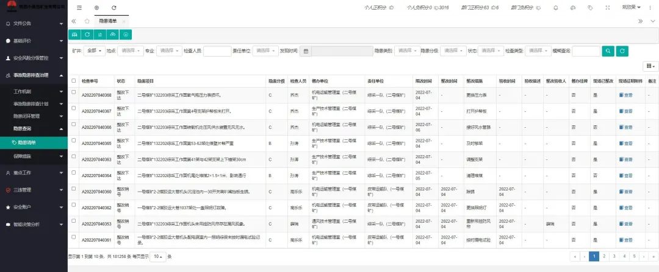This screenshot has height=272, width=659.
Task: Click the notification bell icon
Action: [555, 8]
